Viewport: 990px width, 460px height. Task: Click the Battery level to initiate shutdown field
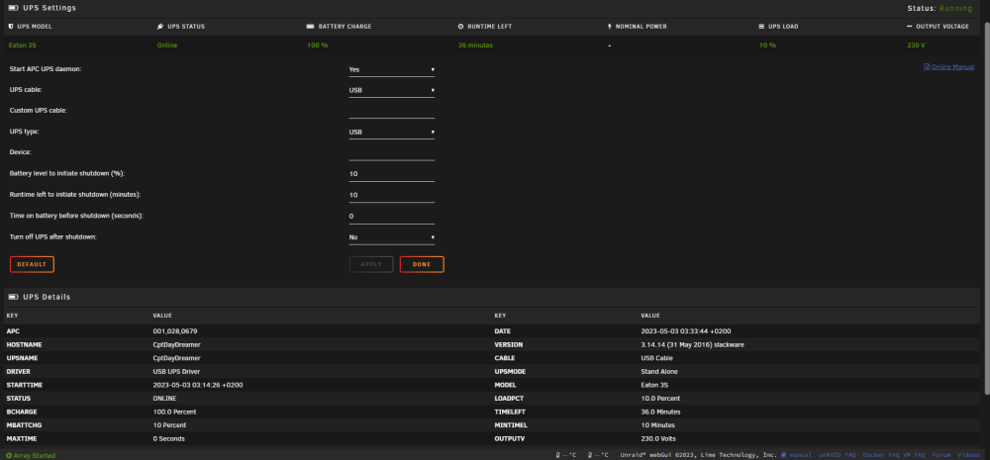point(391,173)
